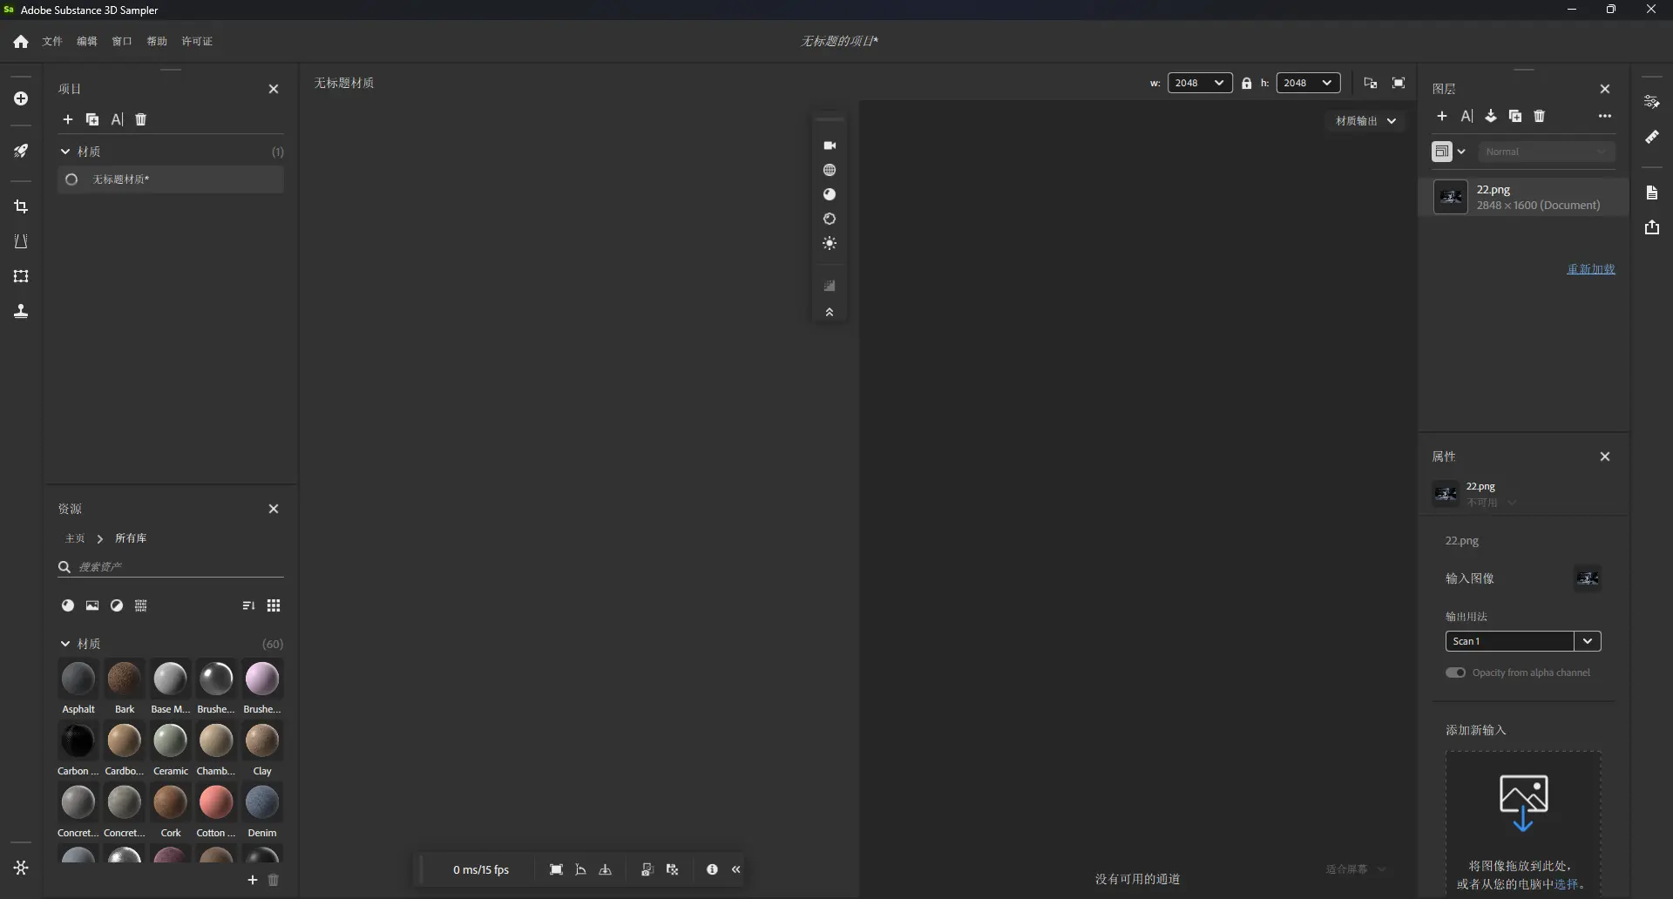Image resolution: width=1673 pixels, height=899 pixels.
Task: Select the Clone stamp tool in sidebar
Action: 21,311
